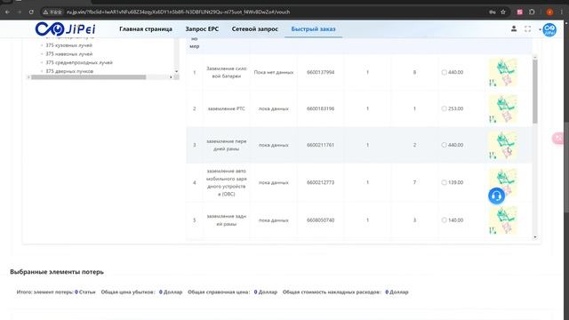Click the Общая справочная цена total
This screenshot has width=569, height=320.
pyautogui.click(x=232, y=292)
